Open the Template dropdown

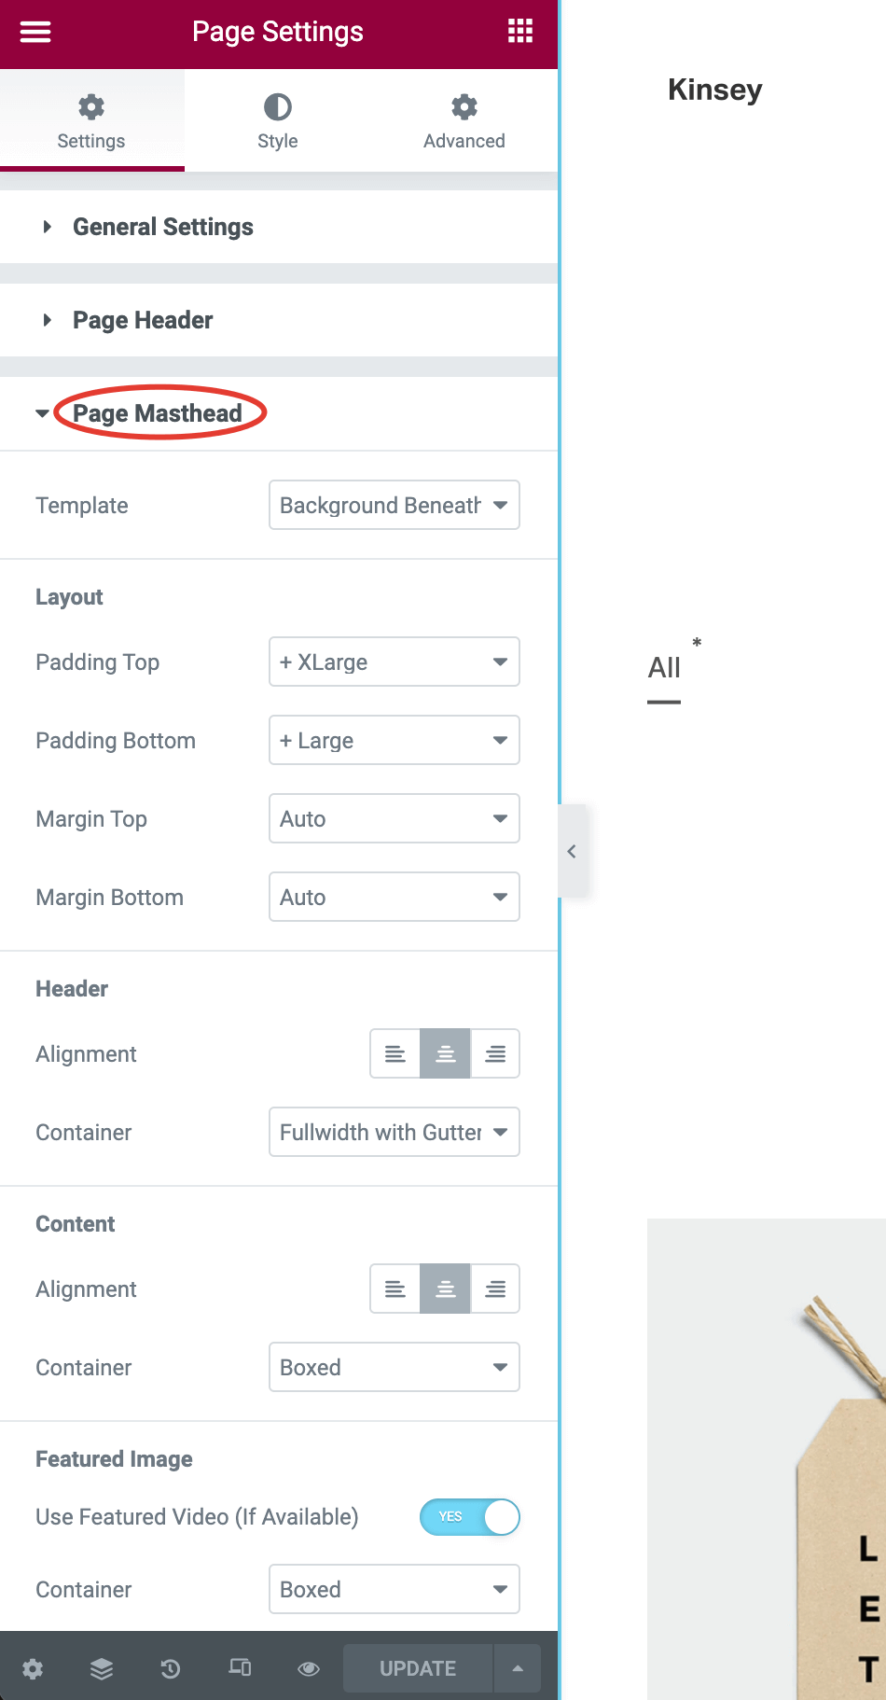click(394, 506)
